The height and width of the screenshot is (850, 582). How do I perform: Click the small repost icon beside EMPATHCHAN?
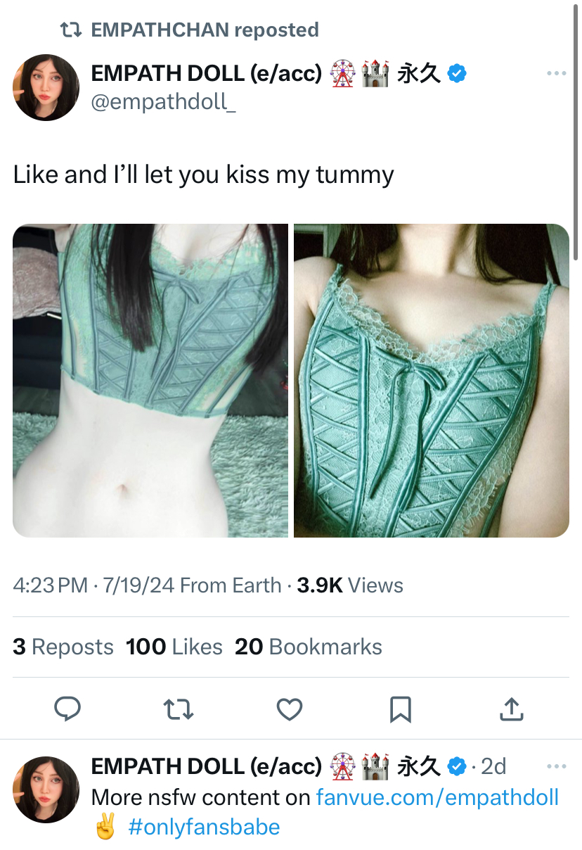70,30
